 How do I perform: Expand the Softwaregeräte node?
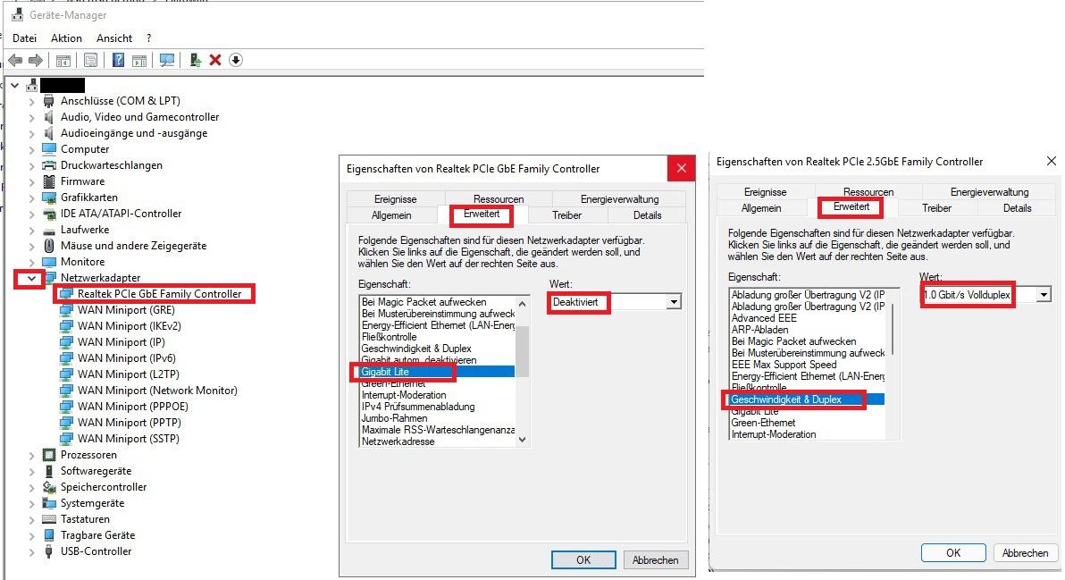coord(31,471)
